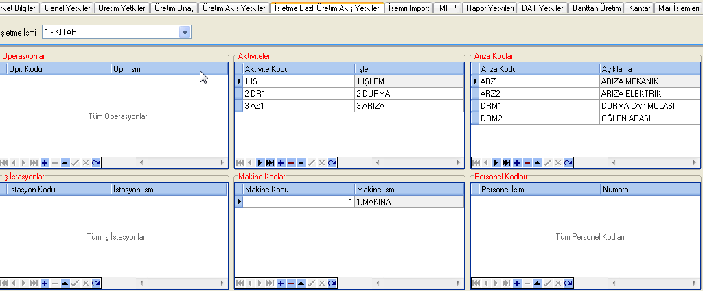
Task: Add a new record in Operasyonlar navigator
Action: coord(45,162)
